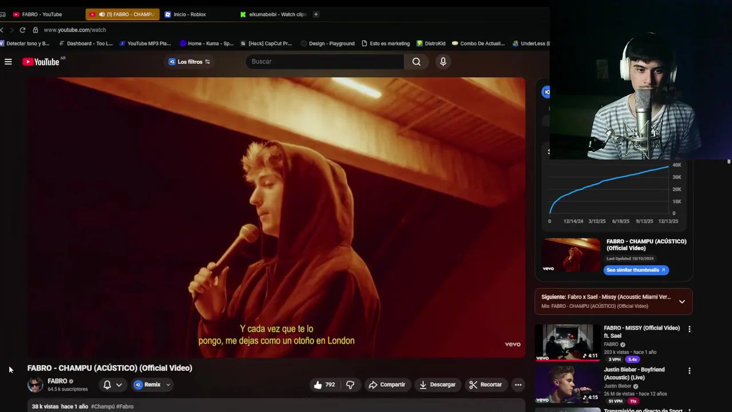
Task: Click the FABRO - MISSY (Official Video) title
Action: [642, 332]
